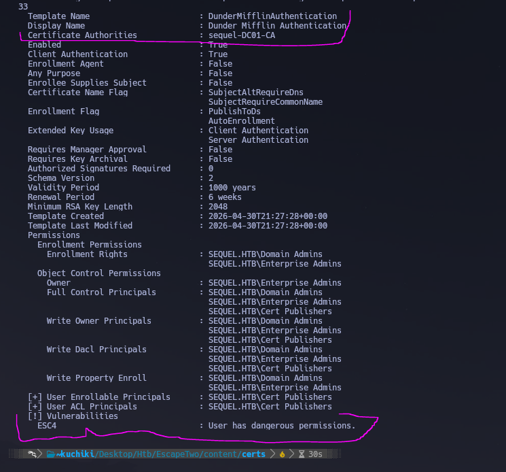Click the flame icon in the prompt
The height and width of the screenshot is (472, 506).
tap(283, 454)
